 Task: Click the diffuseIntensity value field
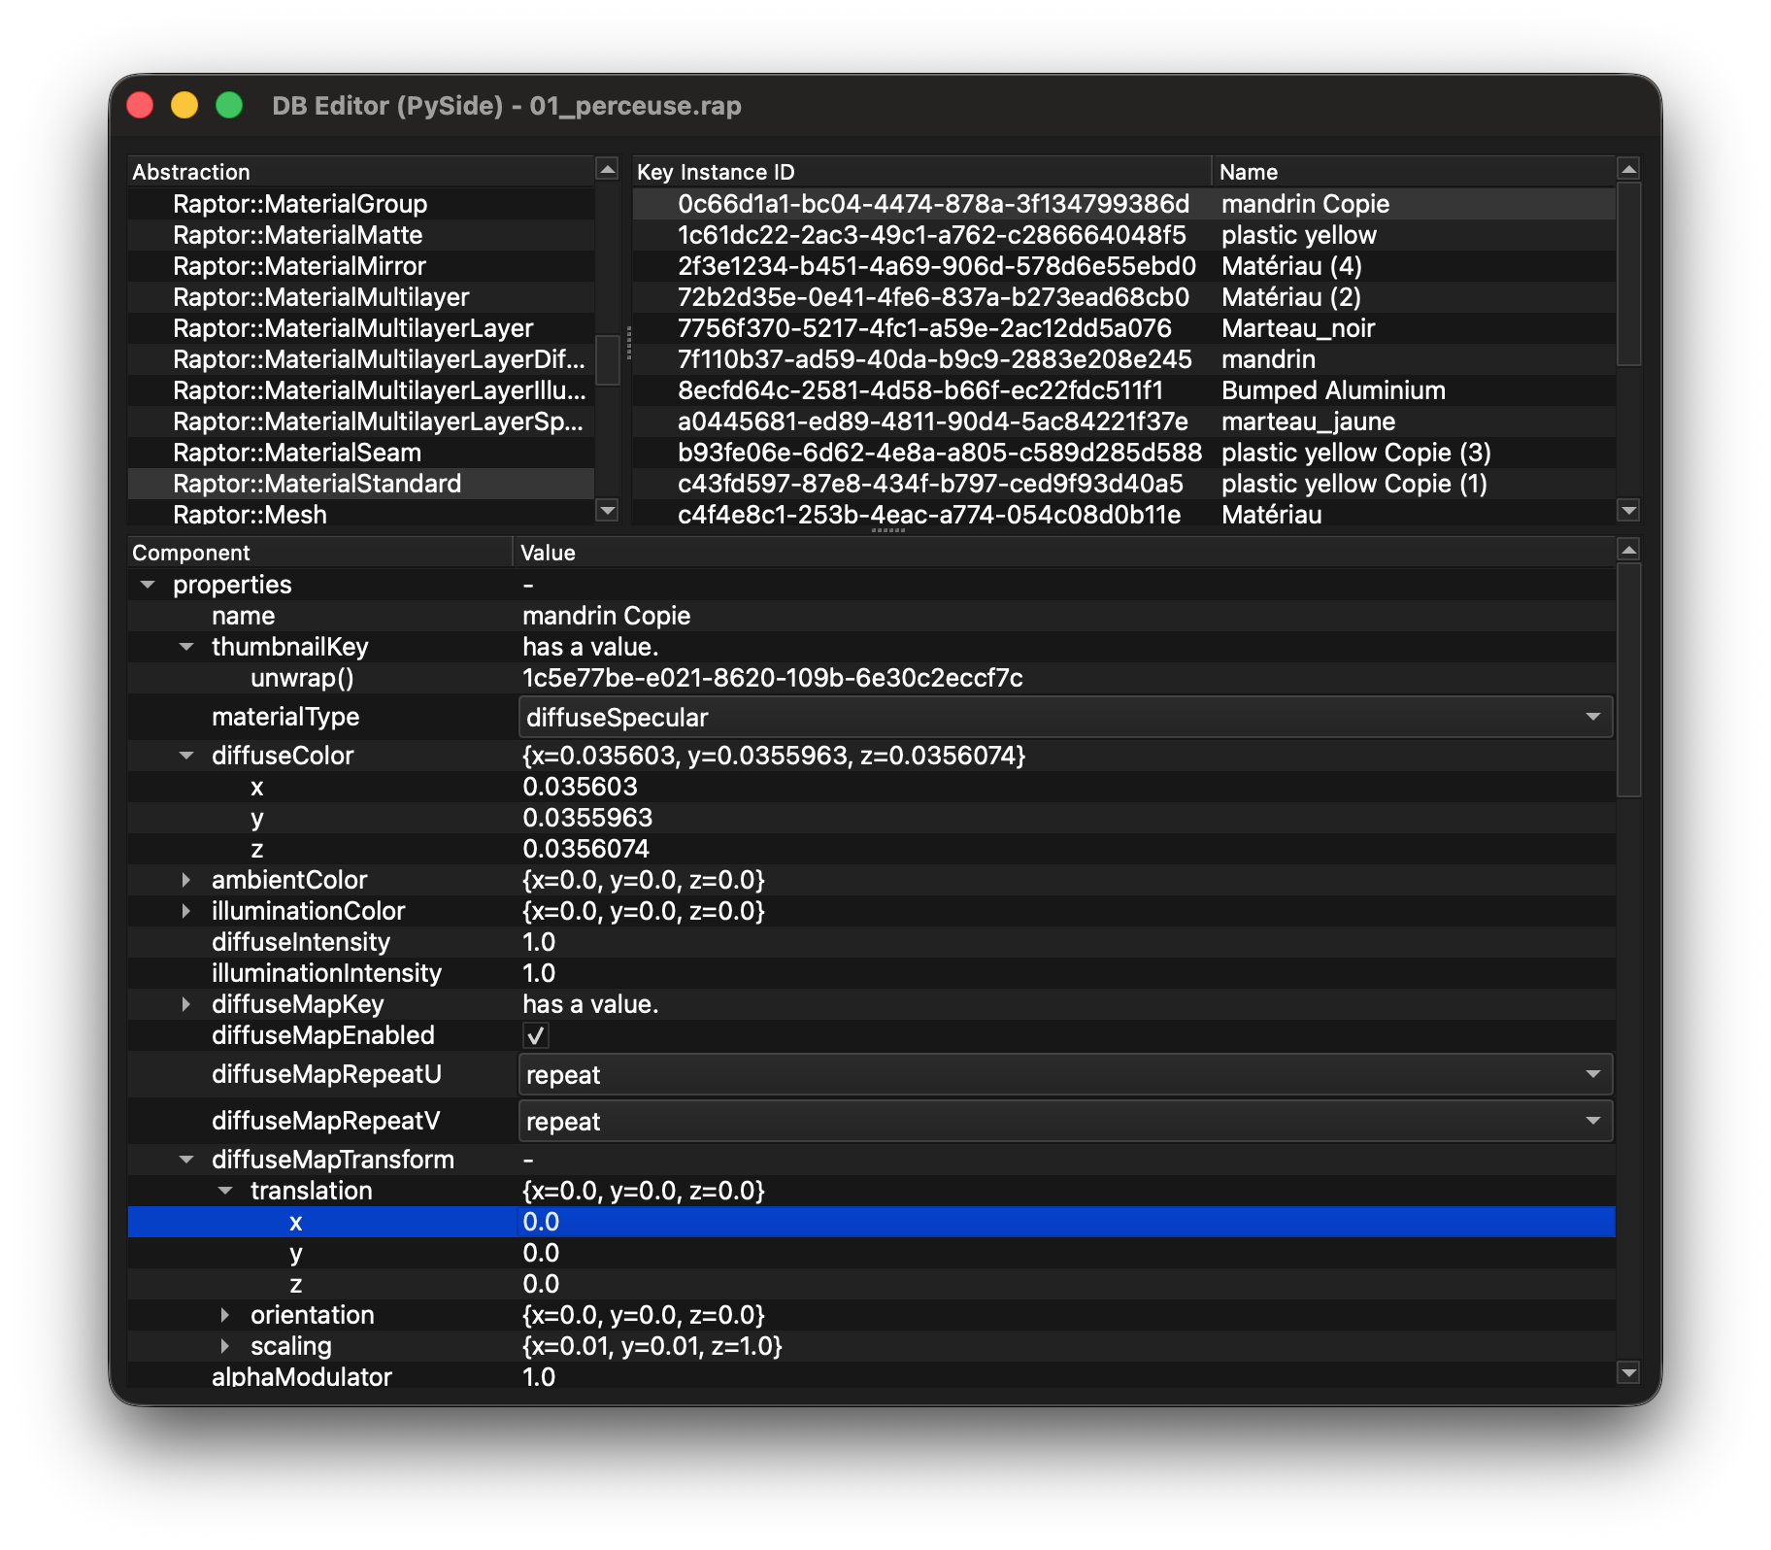click(x=1065, y=942)
